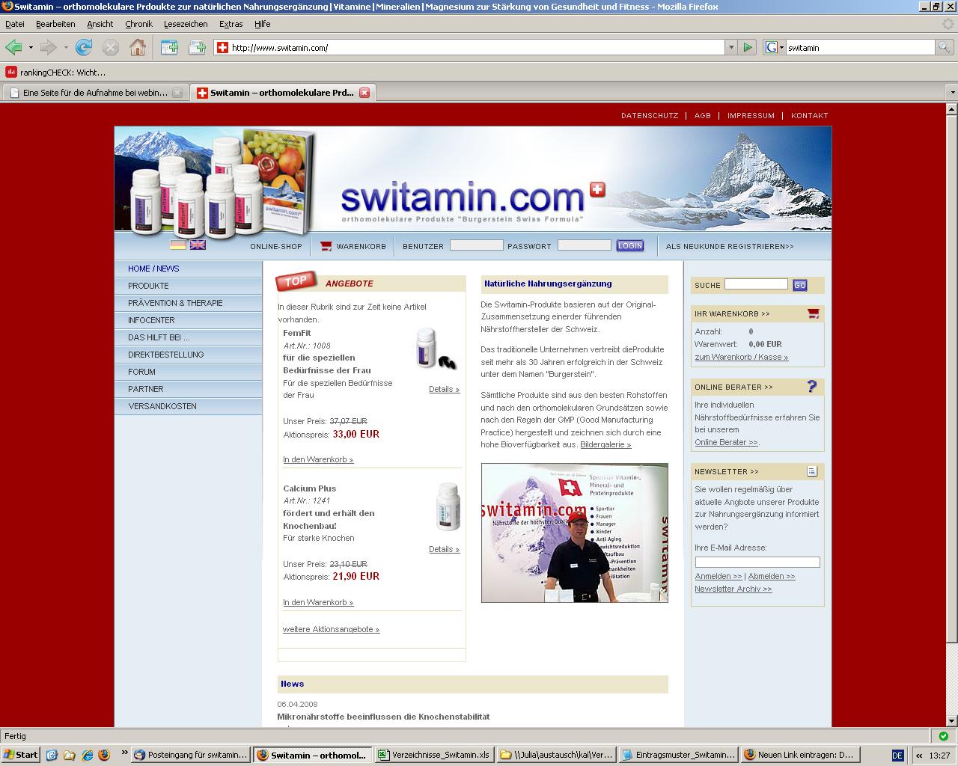Click the Stop loading icon
Viewport: 958px width, 766px height.
(x=111, y=47)
